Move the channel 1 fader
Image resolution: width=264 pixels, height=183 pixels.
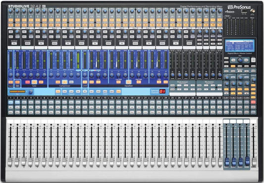pyautogui.click(x=10, y=162)
